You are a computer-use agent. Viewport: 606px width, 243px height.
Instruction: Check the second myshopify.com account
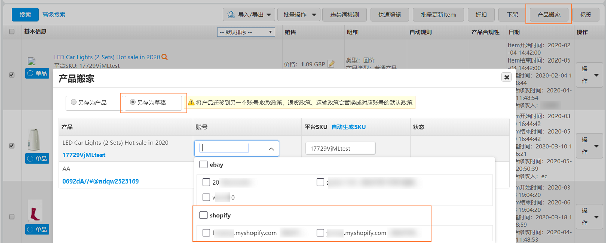320,233
